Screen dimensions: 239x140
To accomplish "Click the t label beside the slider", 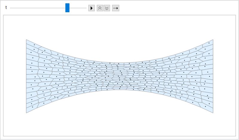I will pos(6,8).
